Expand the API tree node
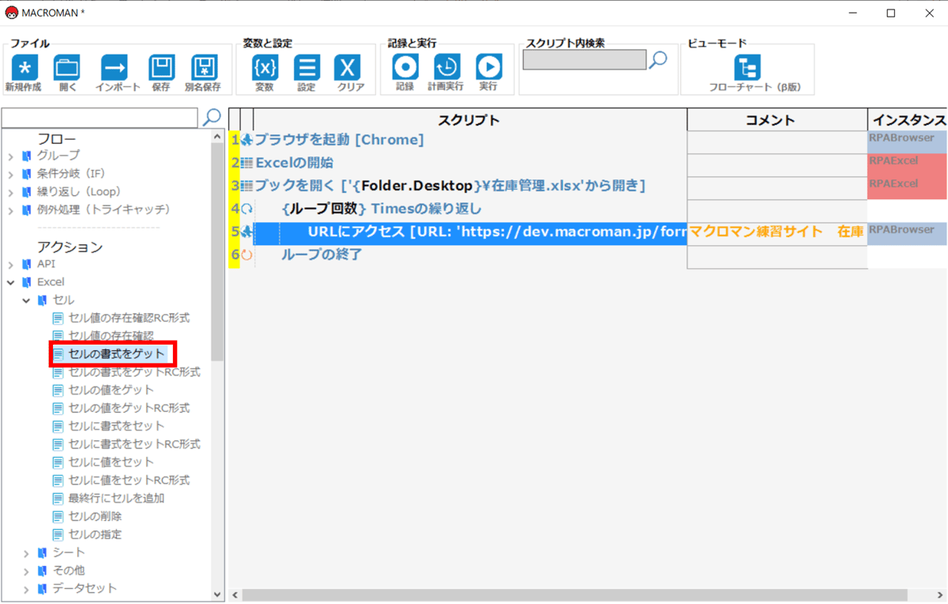Image resolution: width=948 pixels, height=604 pixels. click(x=10, y=264)
